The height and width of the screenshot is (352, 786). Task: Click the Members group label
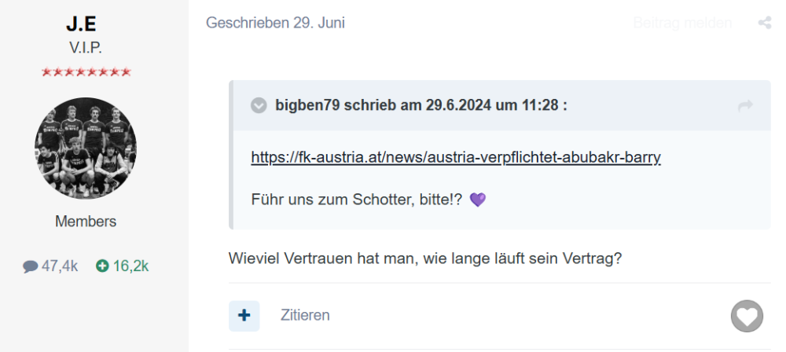tap(86, 222)
